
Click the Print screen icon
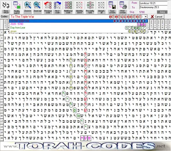(123, 5)
